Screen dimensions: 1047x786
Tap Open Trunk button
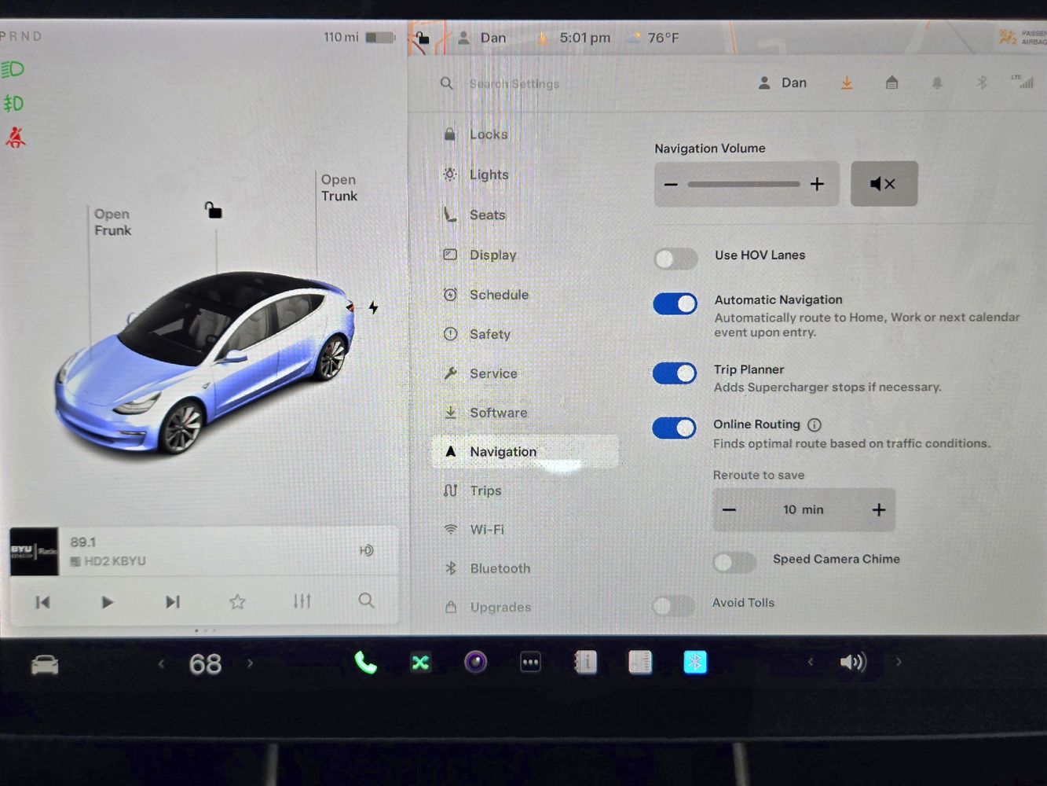(x=339, y=188)
